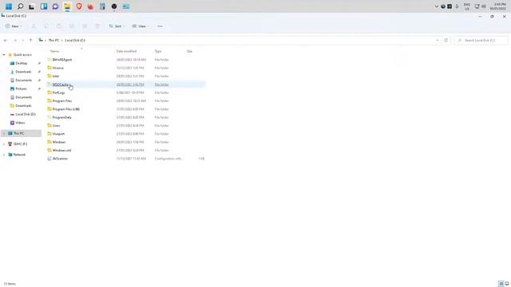
Task: Click the Share icon in the toolbar
Action: [x=85, y=26]
